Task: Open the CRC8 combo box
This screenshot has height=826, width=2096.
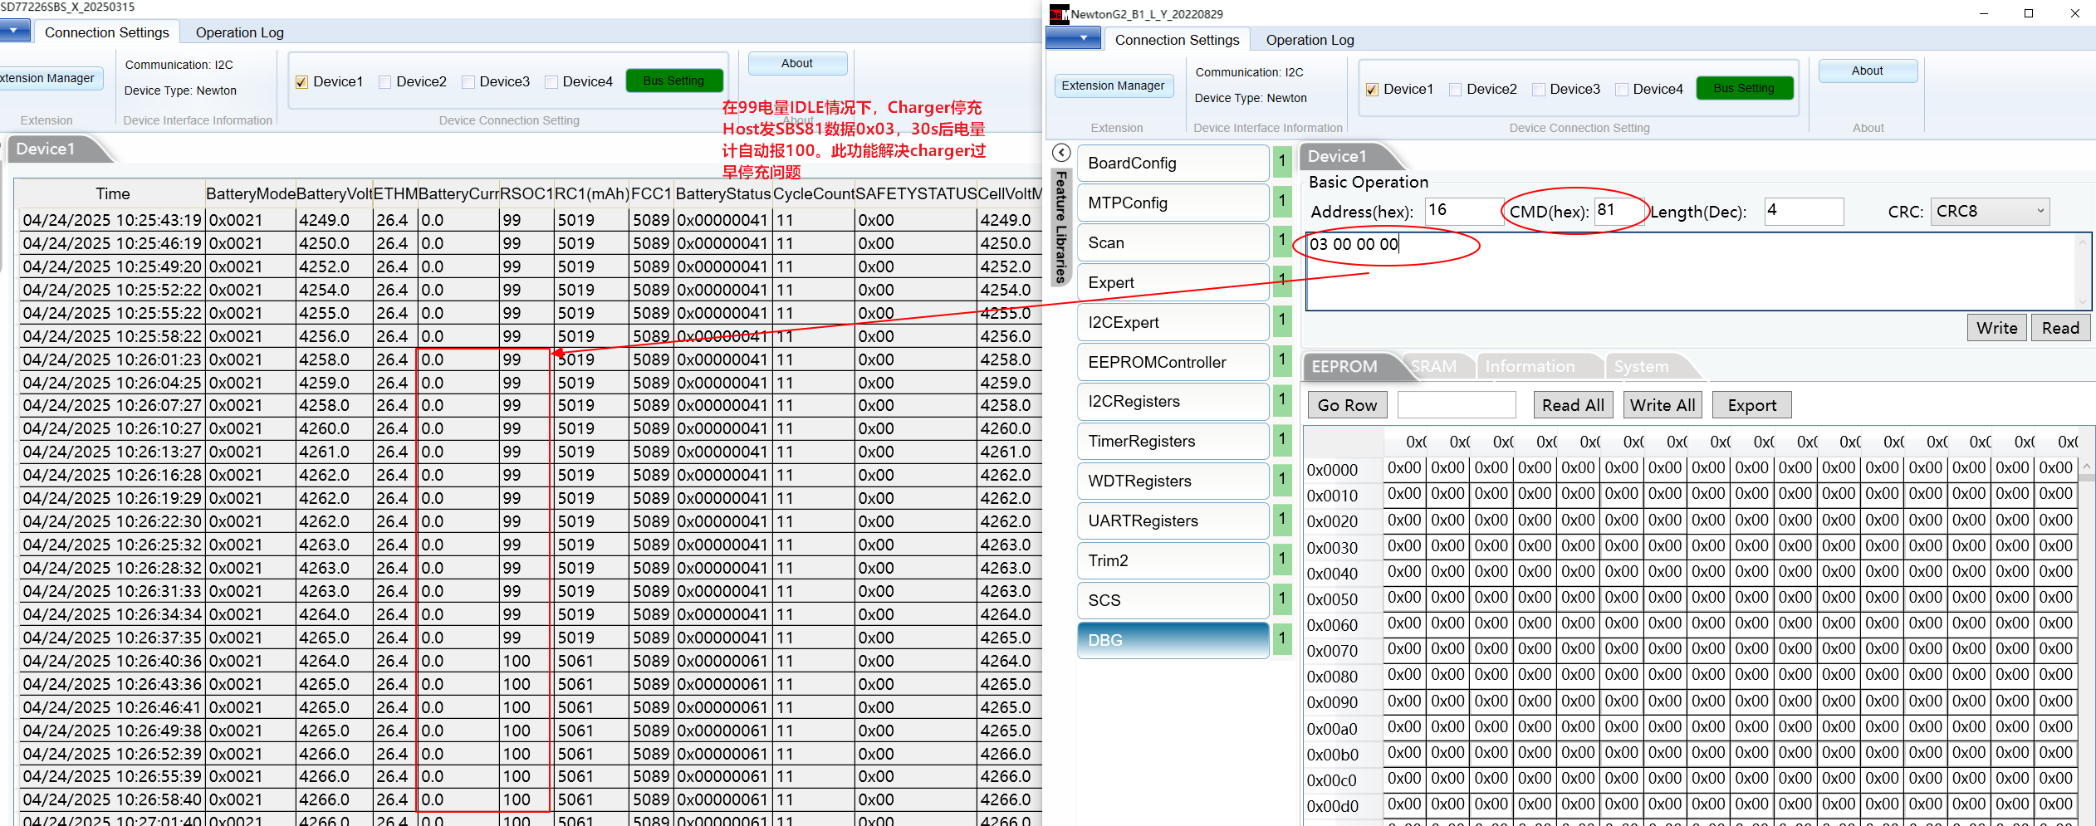Action: pos(1990,212)
